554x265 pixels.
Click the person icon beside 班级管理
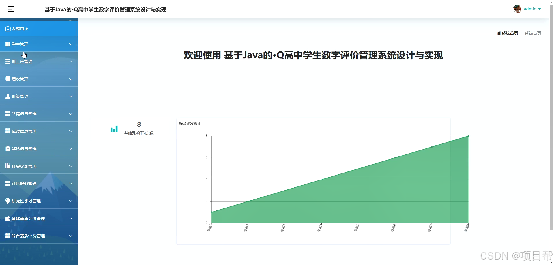(8, 96)
